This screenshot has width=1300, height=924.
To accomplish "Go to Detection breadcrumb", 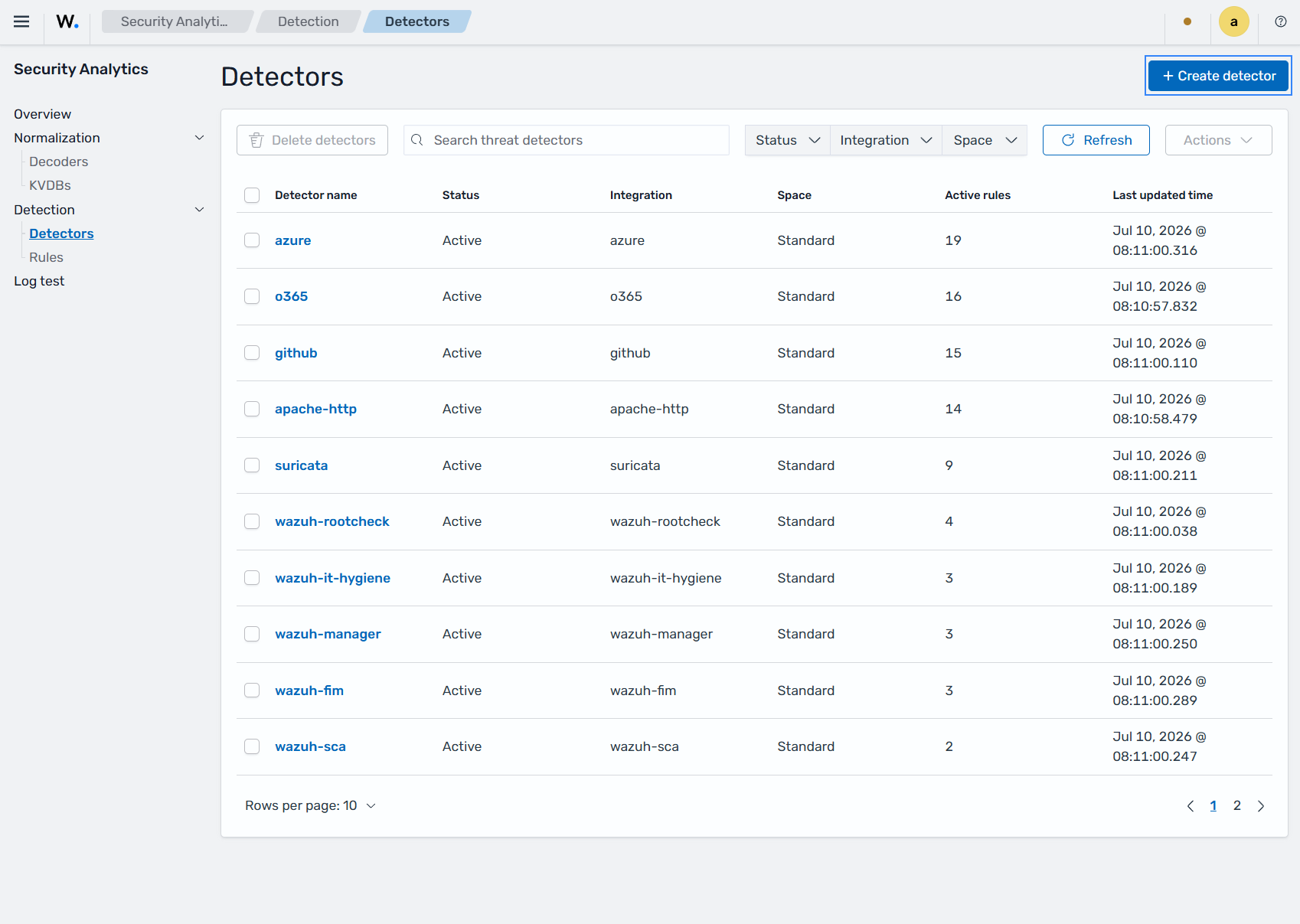I will point(309,21).
